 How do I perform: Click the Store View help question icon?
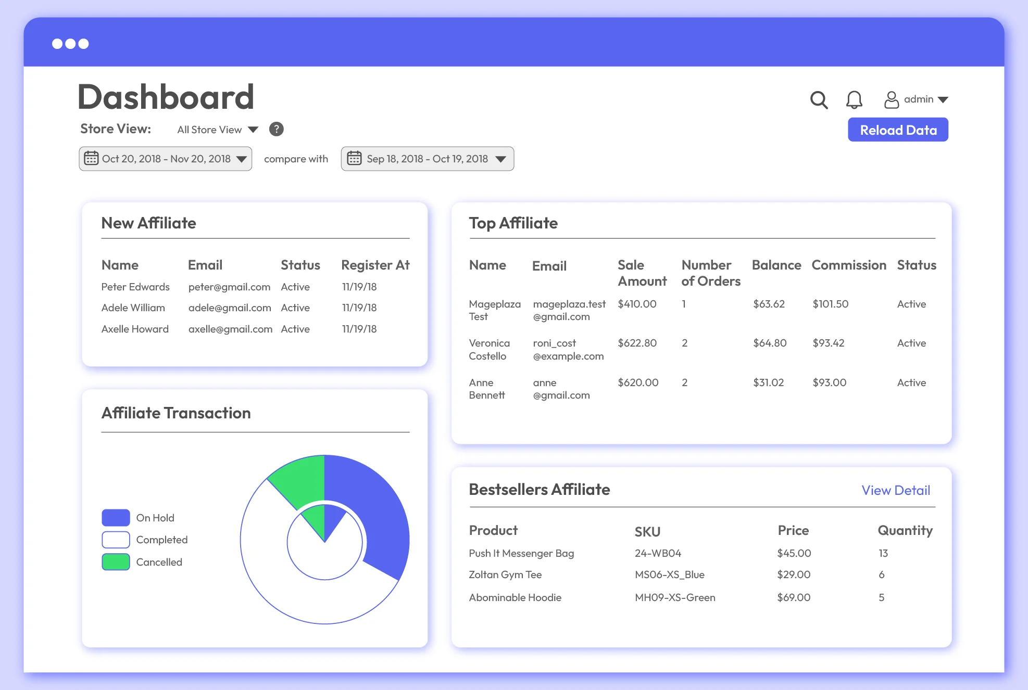point(276,129)
